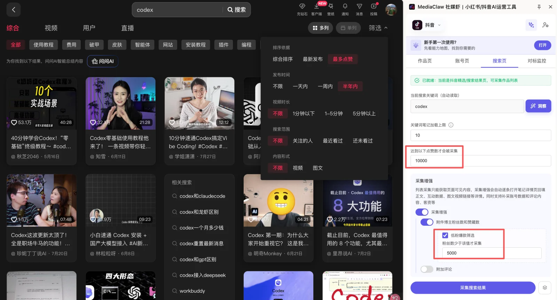
Task: Select 关注的人 search scope option
Action: (x=303, y=141)
